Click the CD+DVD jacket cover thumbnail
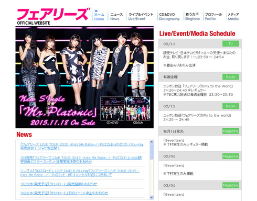 click(112, 108)
